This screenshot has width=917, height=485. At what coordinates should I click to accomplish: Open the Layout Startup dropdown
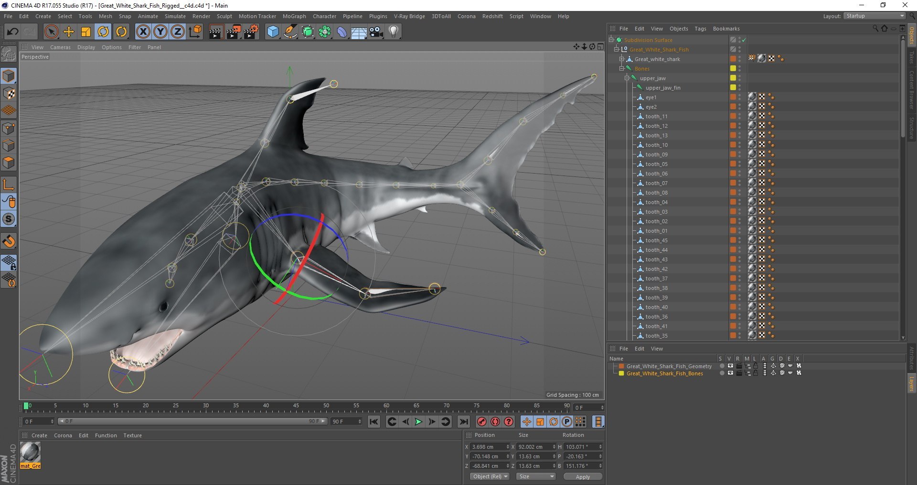tap(874, 16)
